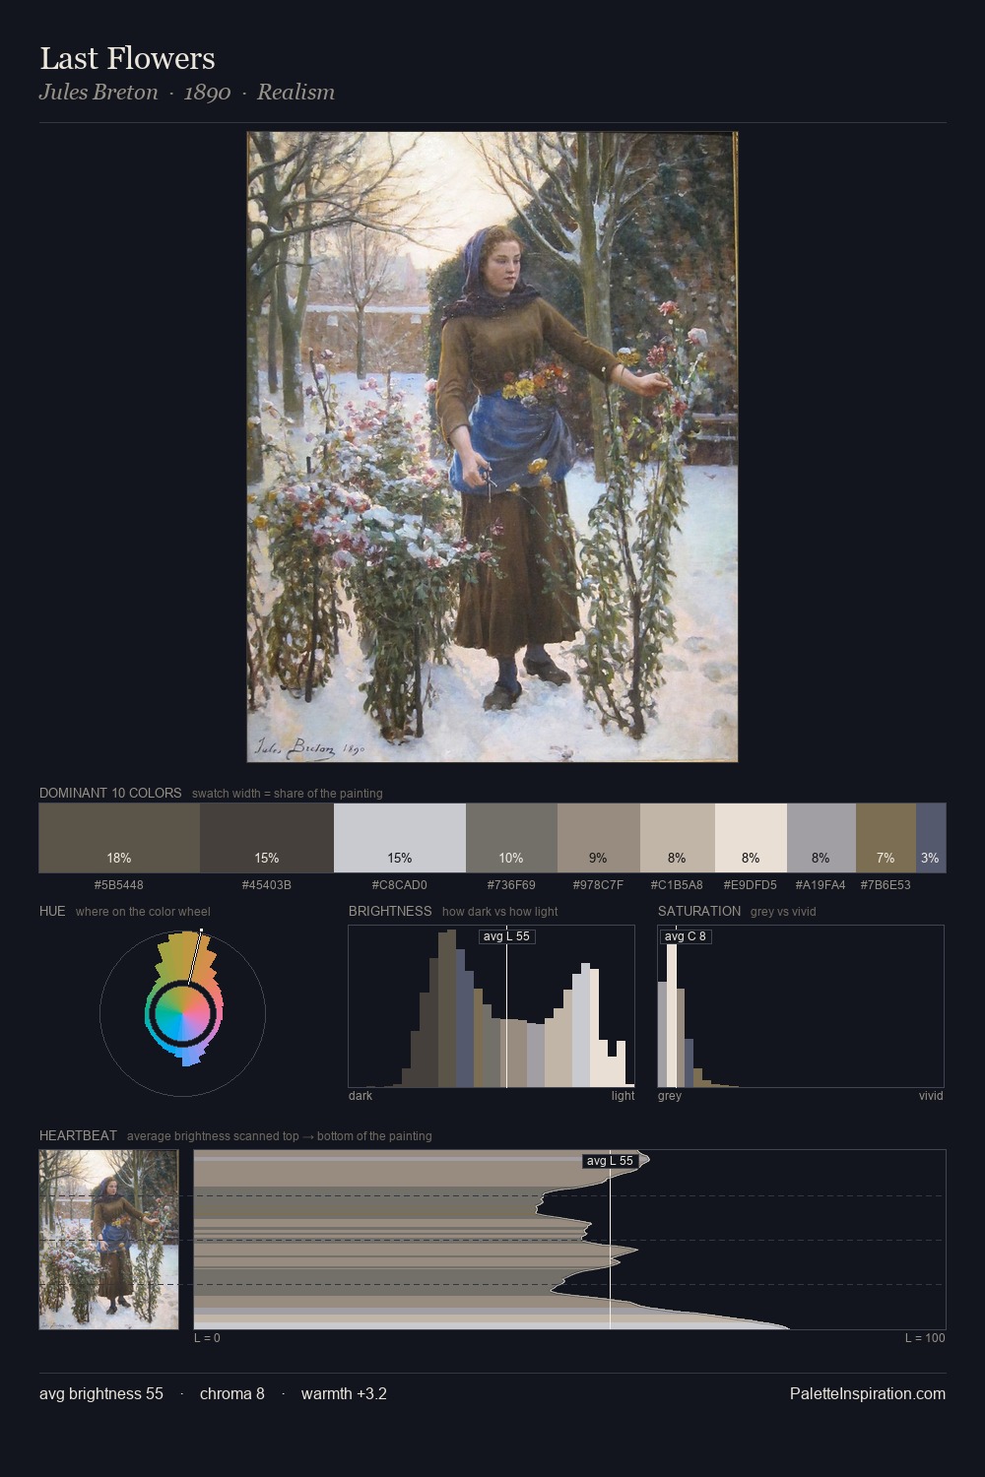Screen dimensions: 985x1477
Task: Click the hue color wheel chart
Action: tap(183, 1013)
